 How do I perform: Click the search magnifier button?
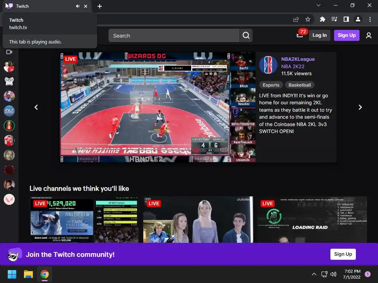click(x=246, y=35)
